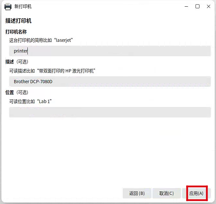
Task: Click the hint text mentioning "Lab 1"
Action: pos(31,101)
